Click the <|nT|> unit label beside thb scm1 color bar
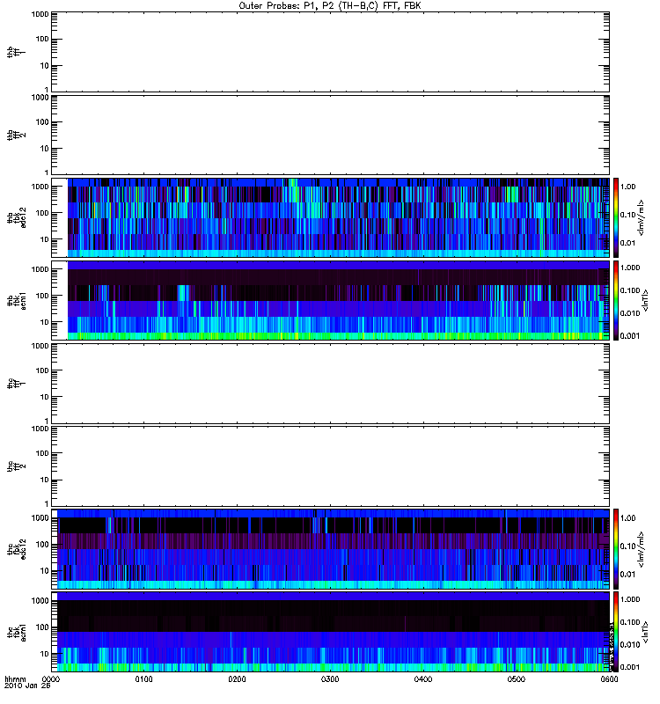Screen dimensions: 660x704 point(646,301)
